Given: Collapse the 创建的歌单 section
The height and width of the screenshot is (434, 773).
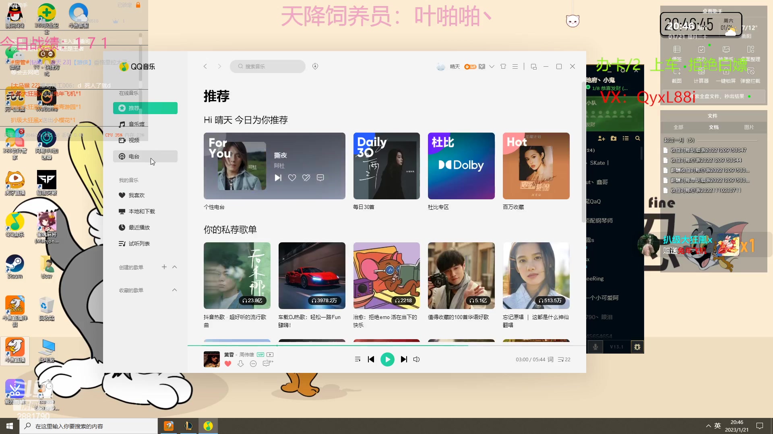Looking at the screenshot, I should click(175, 267).
